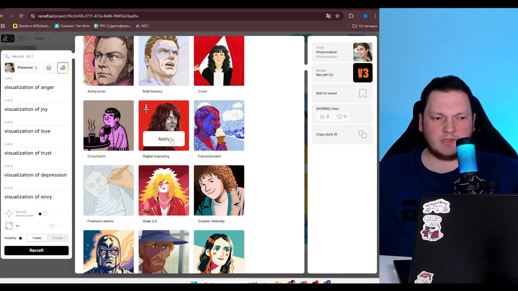Open the MCC bookmark

click(x=142, y=26)
